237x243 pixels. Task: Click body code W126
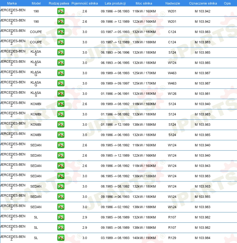172,94
